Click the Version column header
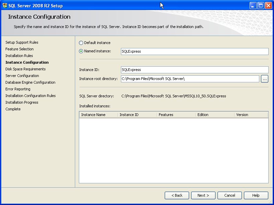The width and height of the screenshot is (274, 205). pyautogui.click(x=251, y=115)
